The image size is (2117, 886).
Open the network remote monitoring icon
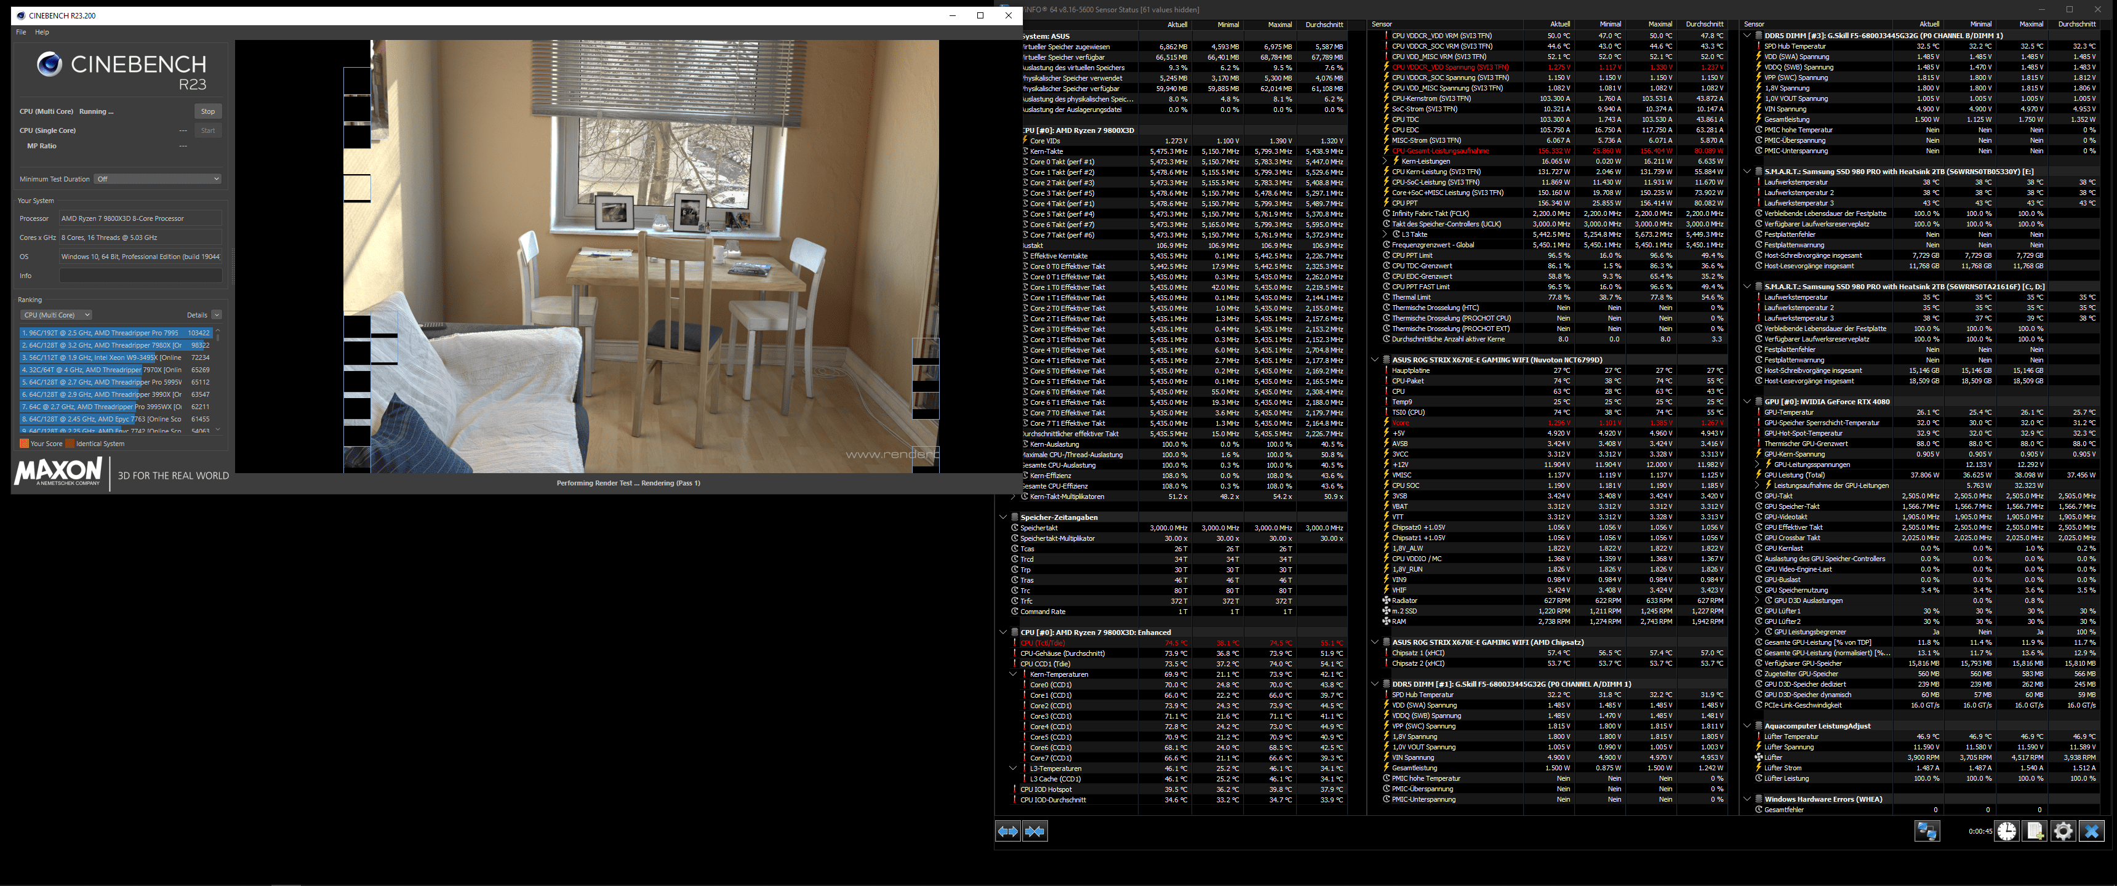(x=1926, y=831)
